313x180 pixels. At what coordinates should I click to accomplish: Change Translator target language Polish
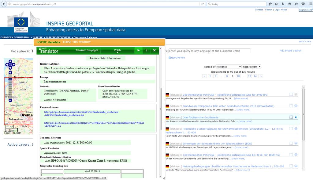click(117, 50)
